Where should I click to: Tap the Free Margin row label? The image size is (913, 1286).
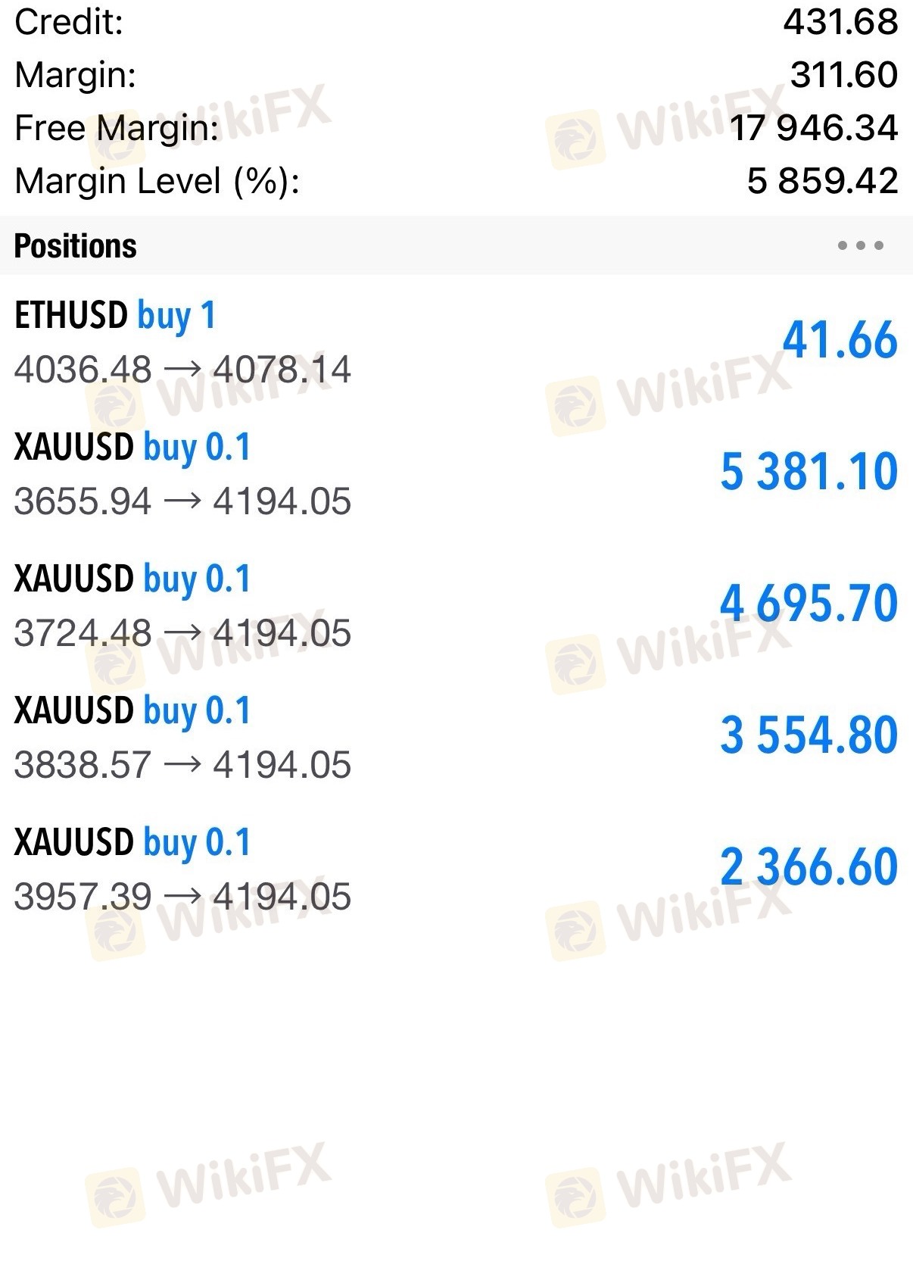pos(117,128)
